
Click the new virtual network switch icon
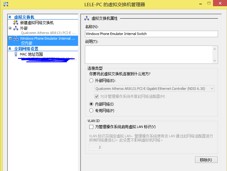click(x=16, y=23)
